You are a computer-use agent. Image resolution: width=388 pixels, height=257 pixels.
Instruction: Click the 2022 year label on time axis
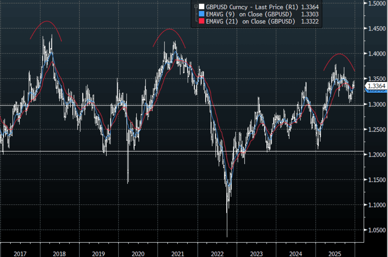pos(217,253)
